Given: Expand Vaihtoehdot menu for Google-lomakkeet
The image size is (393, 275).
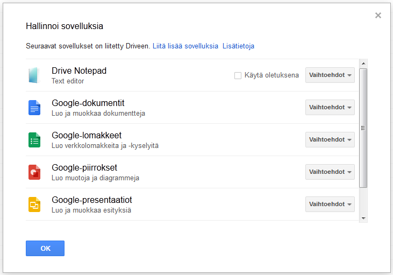Looking at the screenshot, I should [330, 140].
